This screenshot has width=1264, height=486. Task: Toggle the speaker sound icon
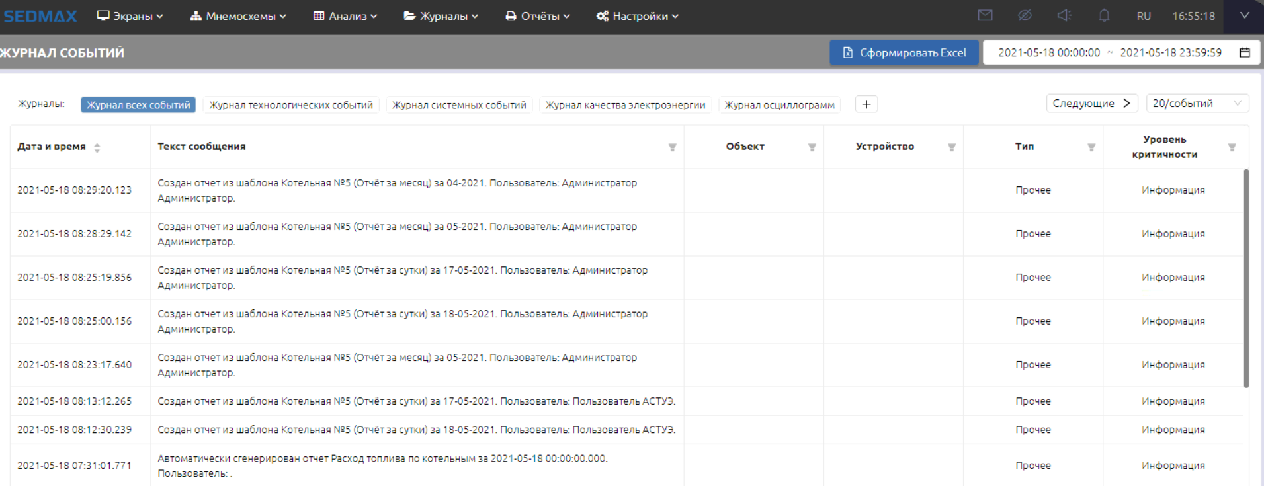coord(1064,15)
